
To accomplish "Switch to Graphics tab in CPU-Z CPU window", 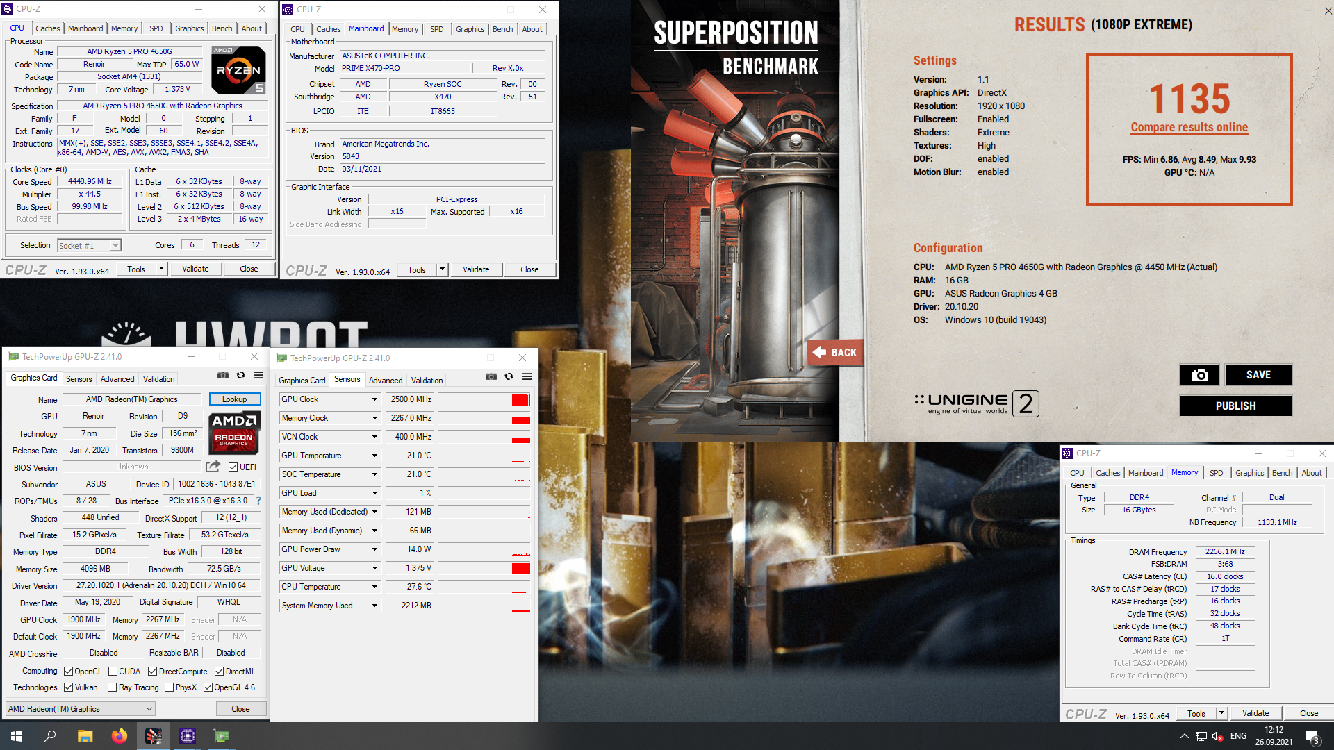I will (189, 28).
